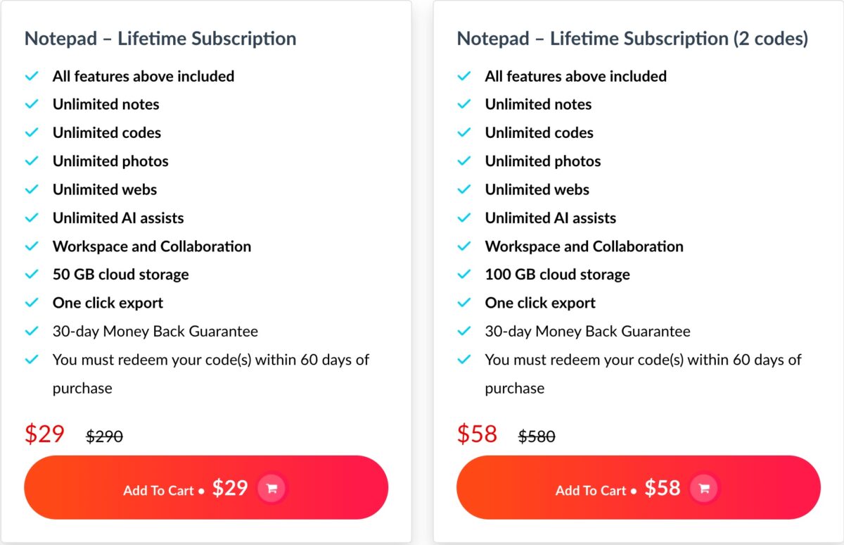This screenshot has width=844, height=545.
Task: Click checkmark beside 100 GB cloud storage
Action: pos(464,274)
